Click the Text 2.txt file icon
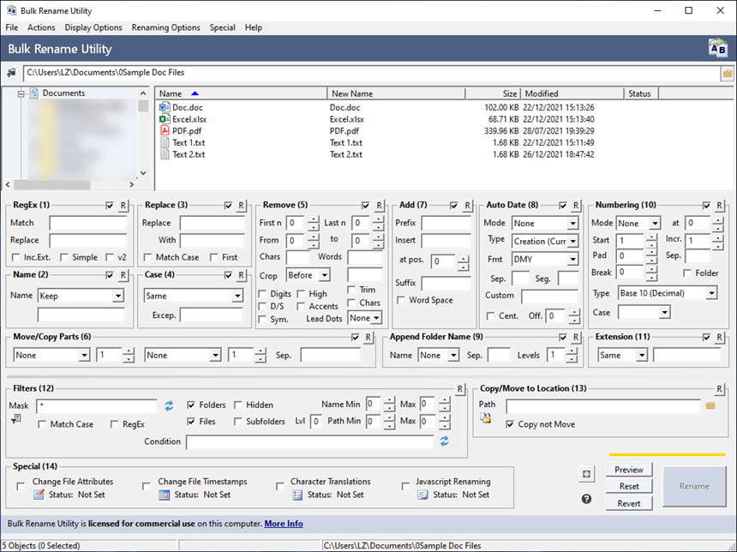This screenshot has height=552, width=737. pos(165,154)
